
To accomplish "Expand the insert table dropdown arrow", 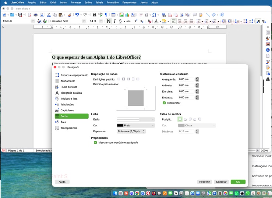I will [117, 15].
